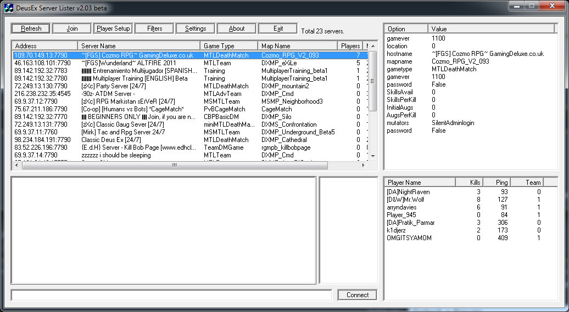Click the Exit button
The width and height of the screenshot is (569, 312).
(278, 29)
